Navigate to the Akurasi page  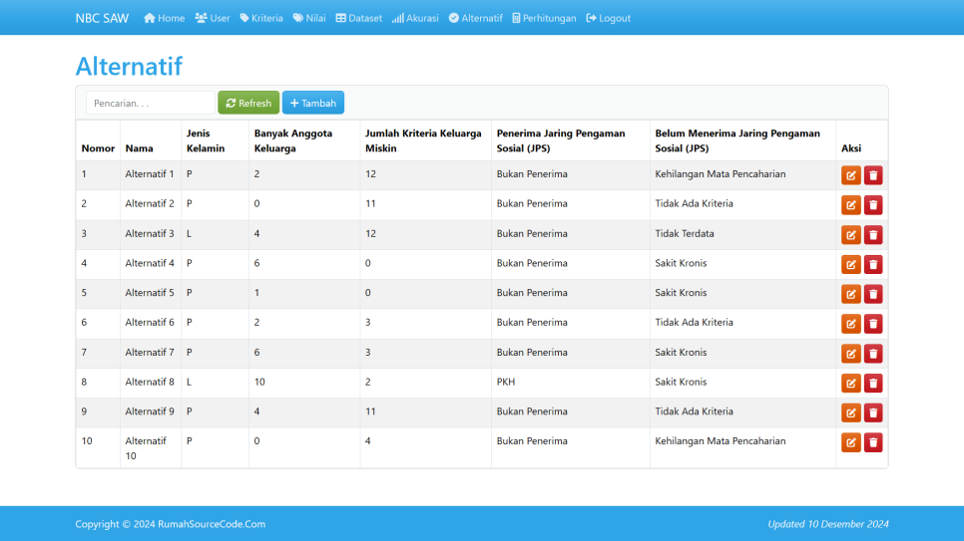point(415,18)
